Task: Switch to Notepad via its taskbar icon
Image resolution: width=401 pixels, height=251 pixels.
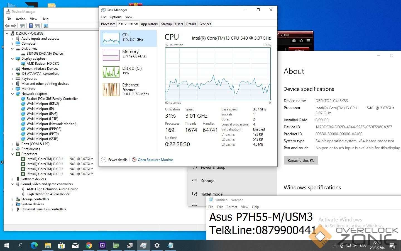Action: 170,245
